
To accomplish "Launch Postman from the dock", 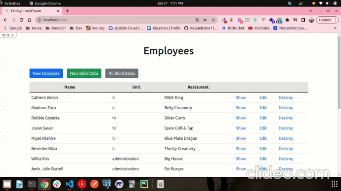I will pyautogui.click(x=94, y=184).
